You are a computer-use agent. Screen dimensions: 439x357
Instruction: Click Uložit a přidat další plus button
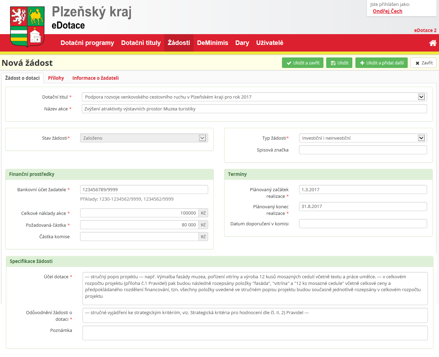(x=381, y=63)
